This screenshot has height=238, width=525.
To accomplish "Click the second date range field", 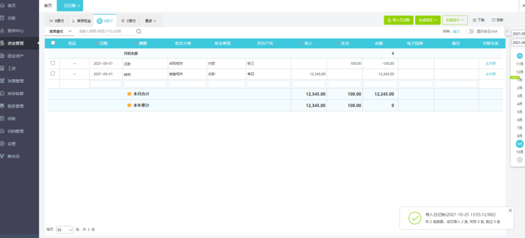I will click(518, 43).
